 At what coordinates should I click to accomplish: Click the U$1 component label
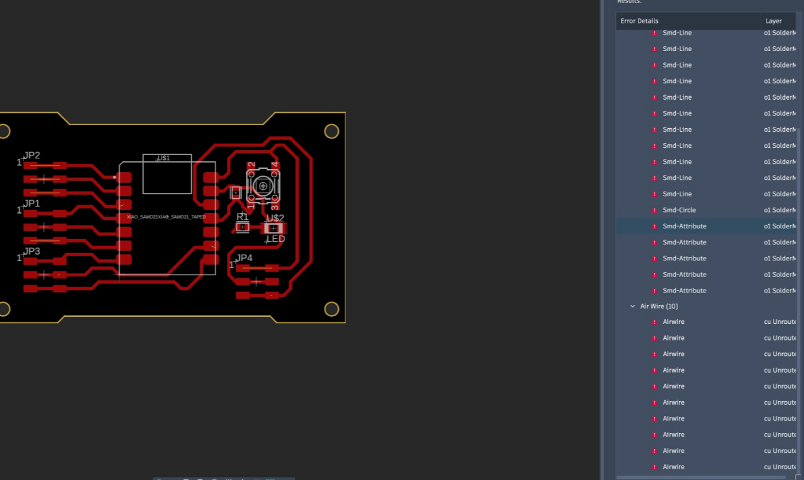pyautogui.click(x=163, y=158)
